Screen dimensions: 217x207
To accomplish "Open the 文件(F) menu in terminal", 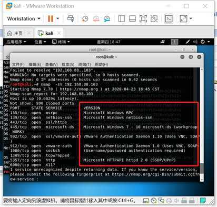I will click(x=18, y=65).
